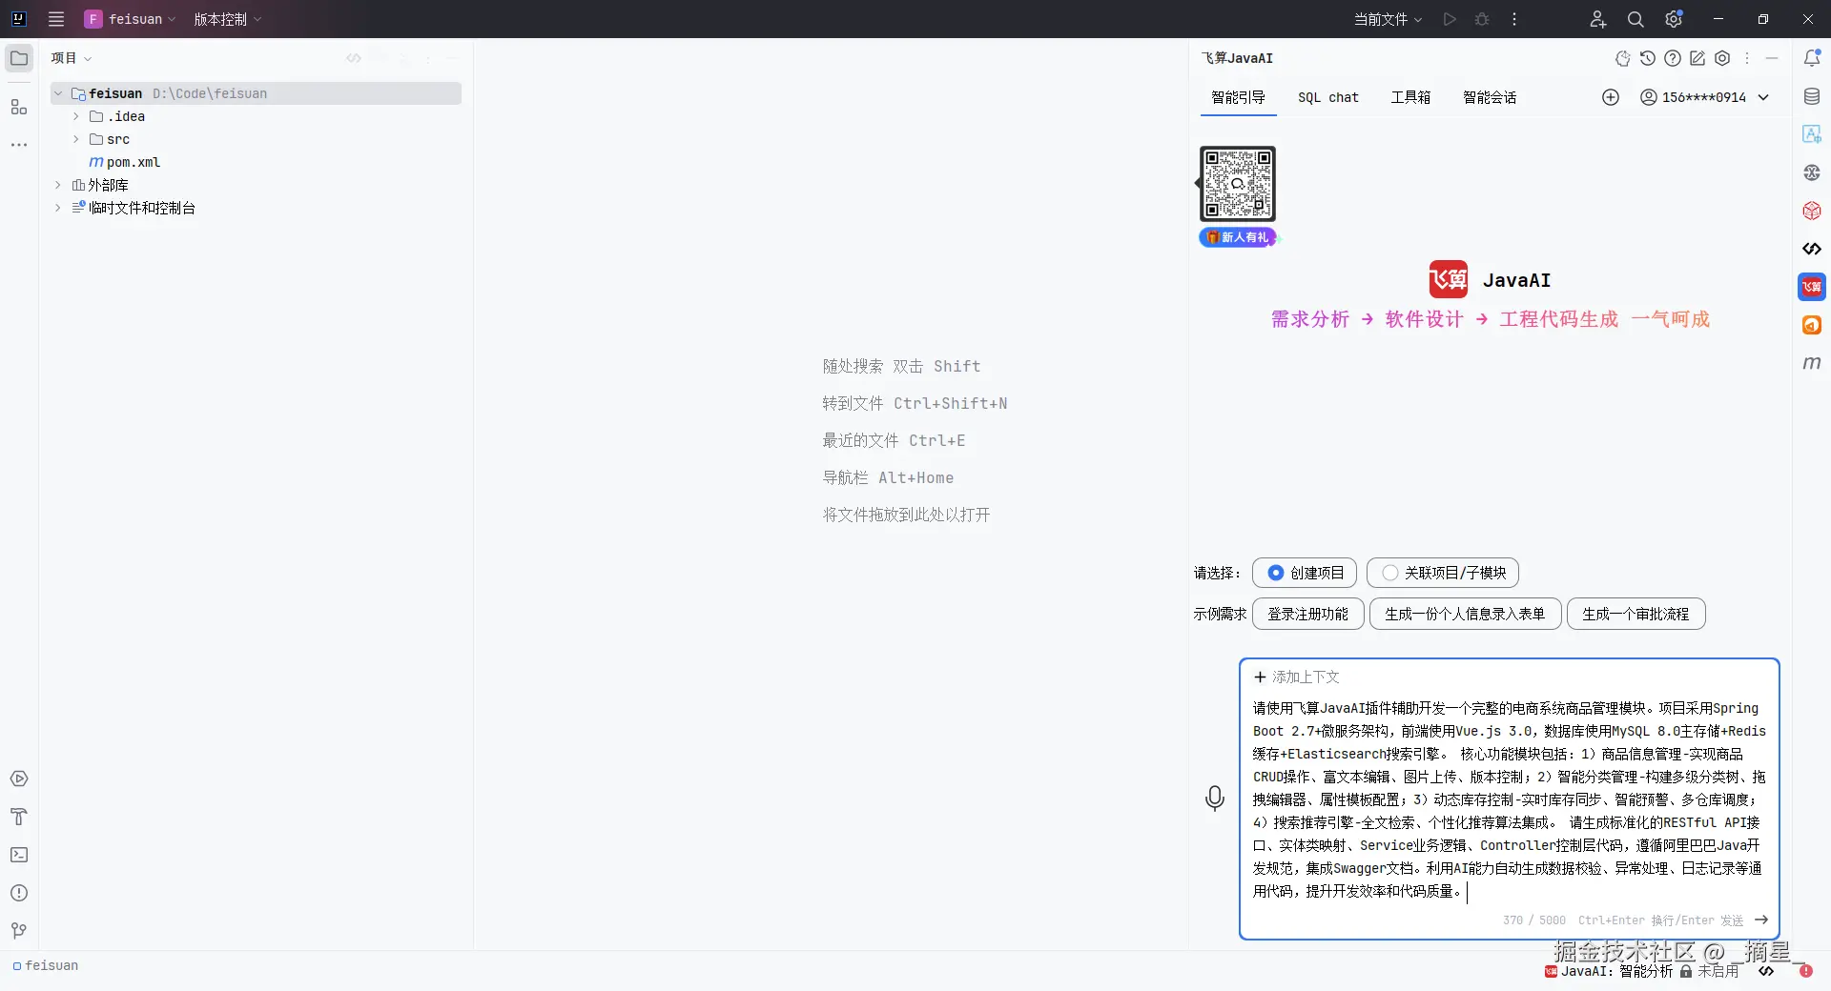Open the title bar more actions menu
Viewport: 1831px width, 991px height.
(x=1514, y=19)
